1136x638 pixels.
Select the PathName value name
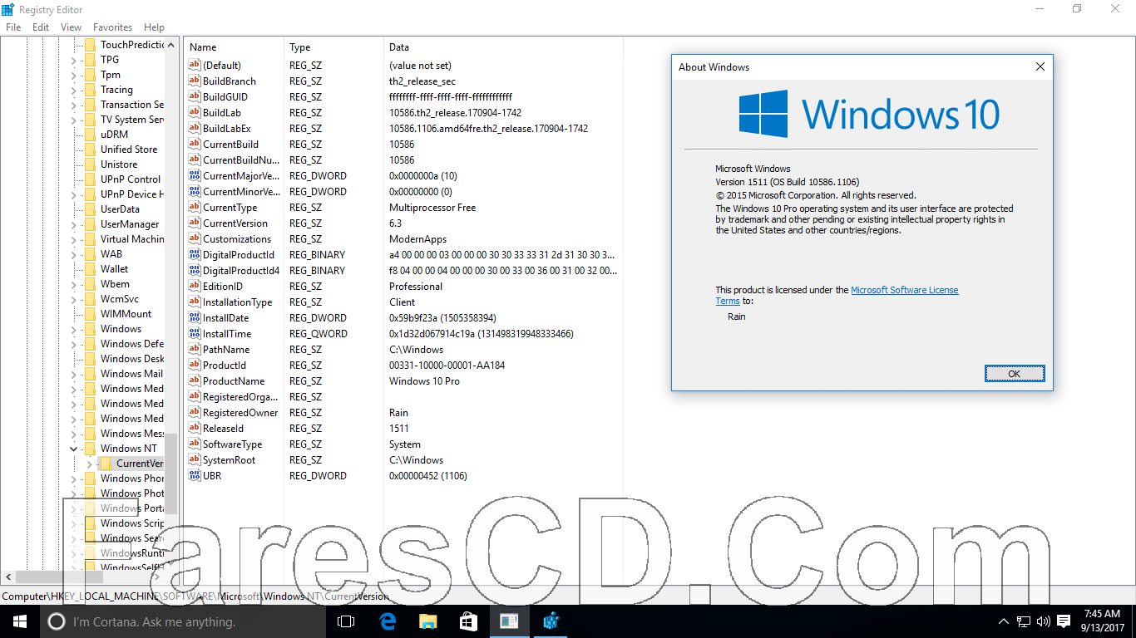pos(226,350)
